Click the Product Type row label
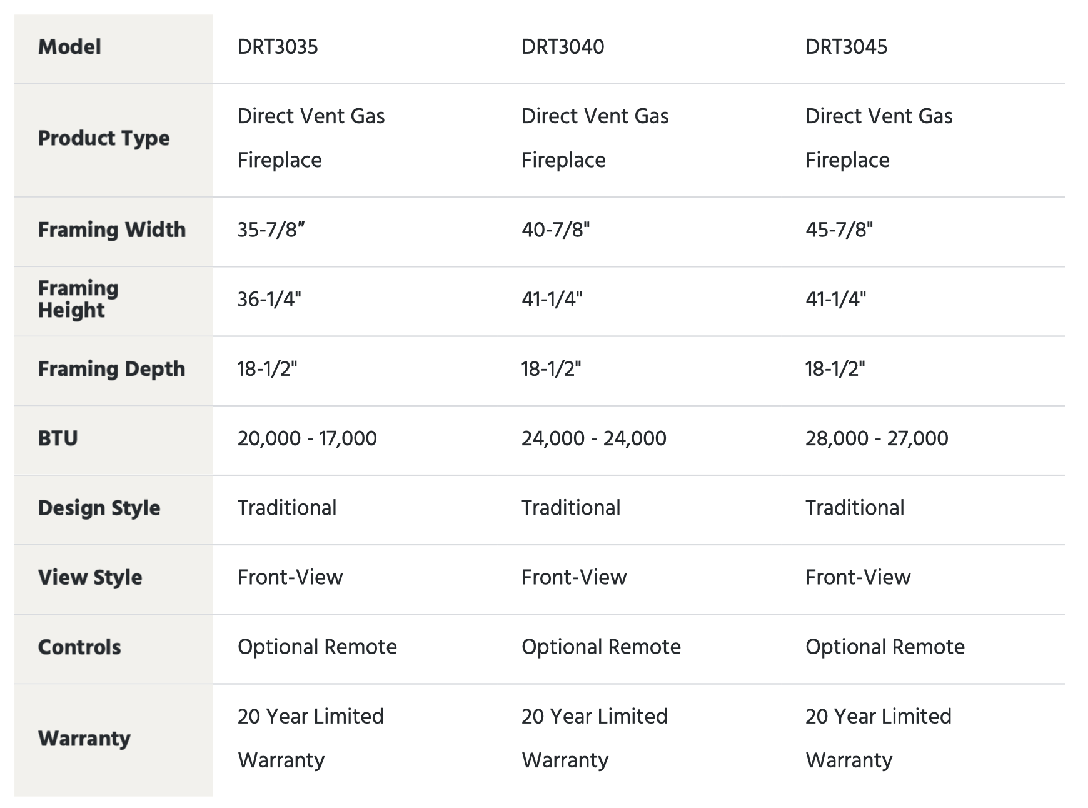The height and width of the screenshot is (808, 1088). point(104,138)
